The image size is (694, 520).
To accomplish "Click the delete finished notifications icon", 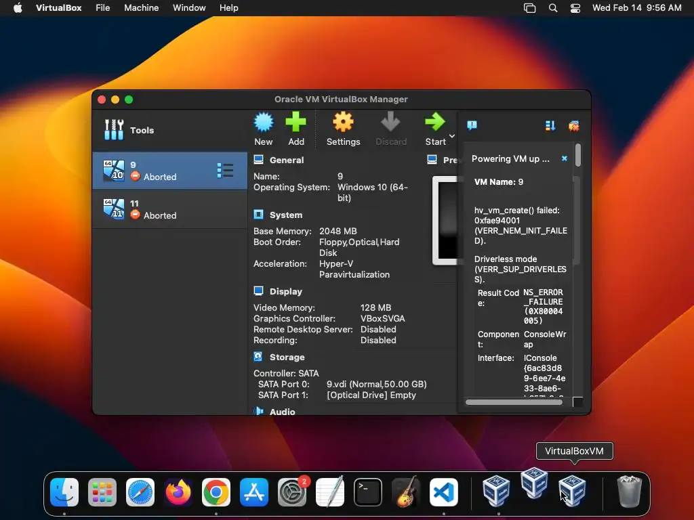I will (573, 126).
